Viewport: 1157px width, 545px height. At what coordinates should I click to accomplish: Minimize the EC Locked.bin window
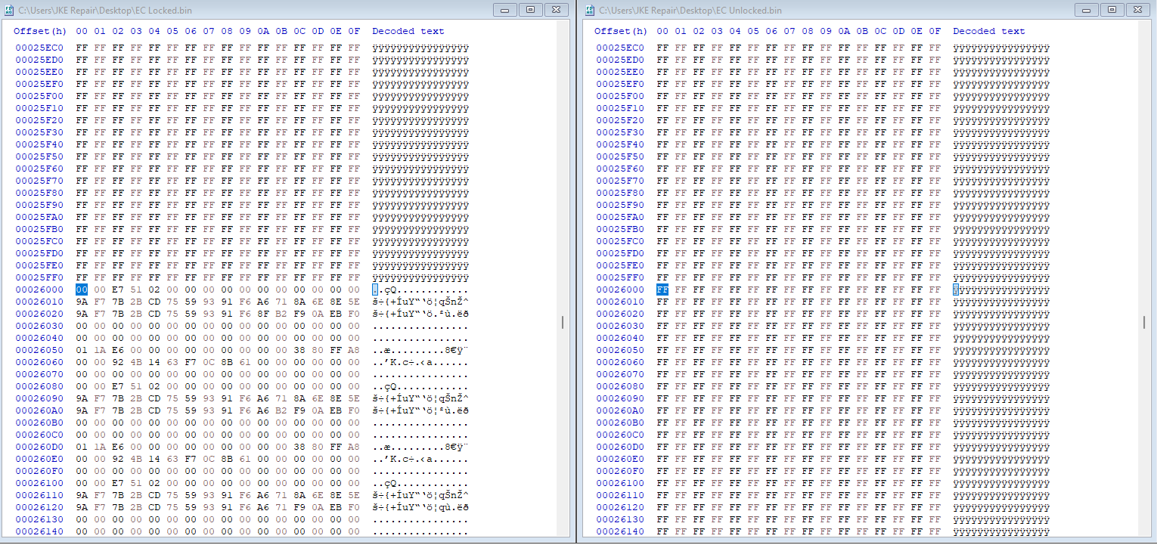(x=504, y=10)
